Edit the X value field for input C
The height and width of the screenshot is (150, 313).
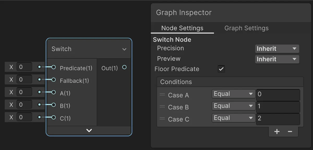tap(25, 117)
